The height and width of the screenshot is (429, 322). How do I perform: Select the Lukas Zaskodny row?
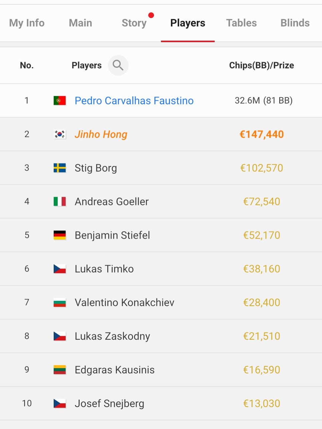pos(161,336)
